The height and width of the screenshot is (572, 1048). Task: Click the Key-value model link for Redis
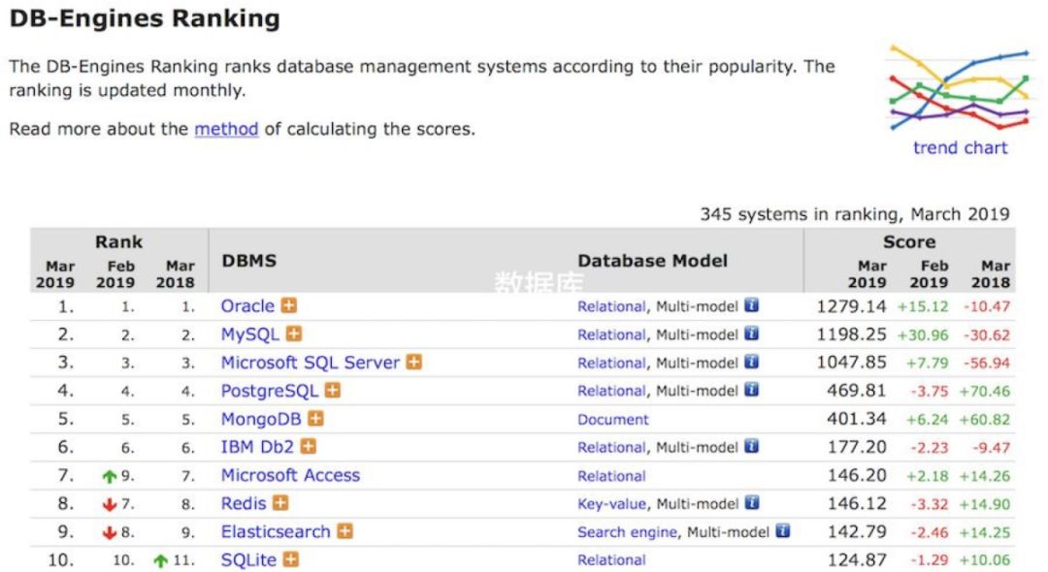[611, 504]
